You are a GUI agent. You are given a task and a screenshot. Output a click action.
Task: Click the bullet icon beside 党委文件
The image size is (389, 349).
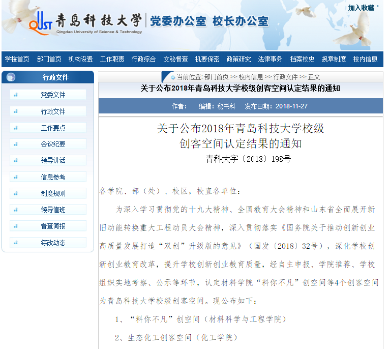click(16, 95)
